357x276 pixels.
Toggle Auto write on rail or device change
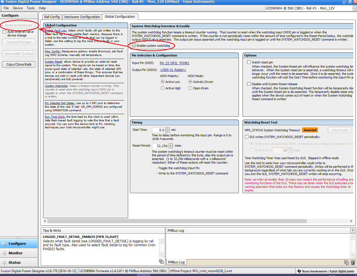point(4,32)
